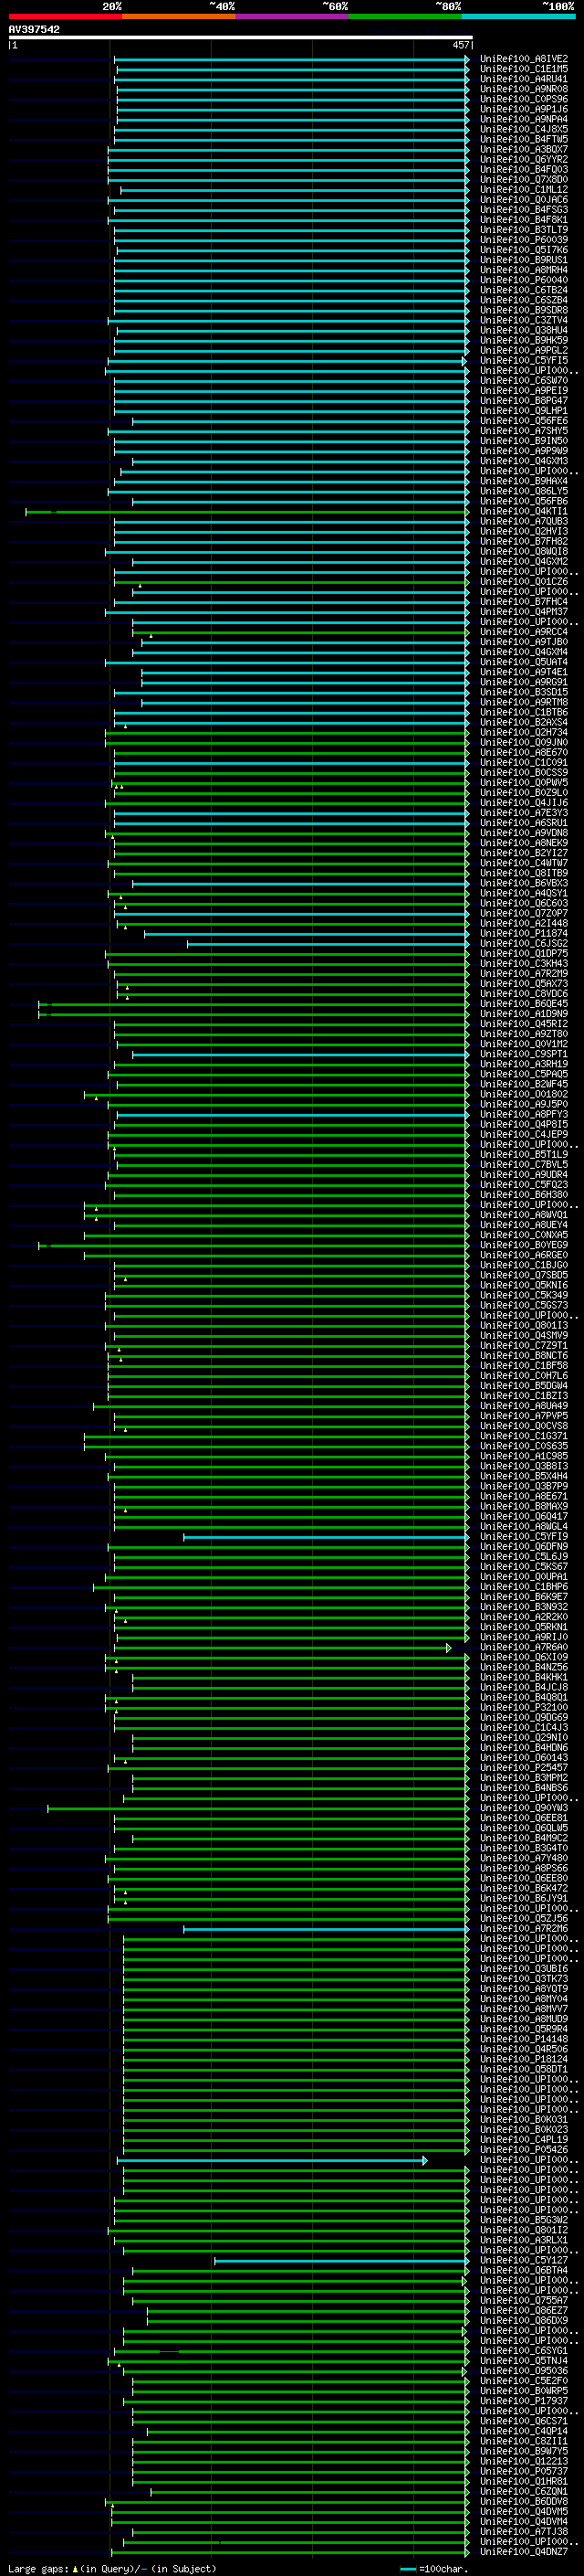
Task: Select hit label UniRef100_Q01CZ6
Action: 524,582
